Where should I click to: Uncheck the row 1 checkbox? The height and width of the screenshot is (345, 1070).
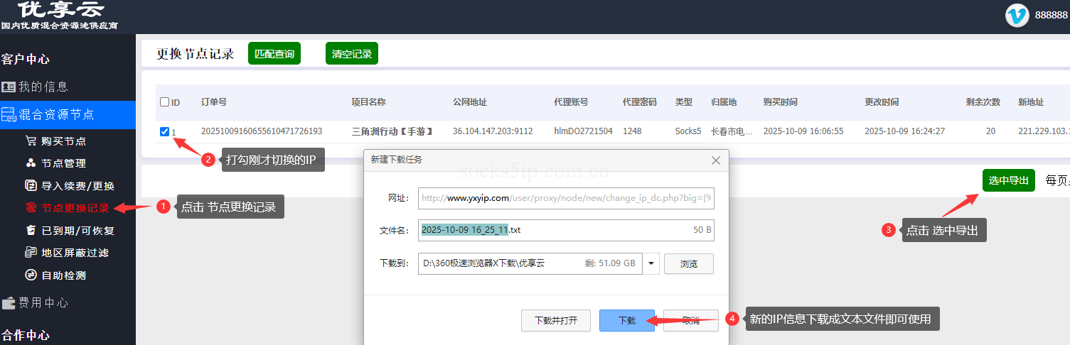[165, 131]
